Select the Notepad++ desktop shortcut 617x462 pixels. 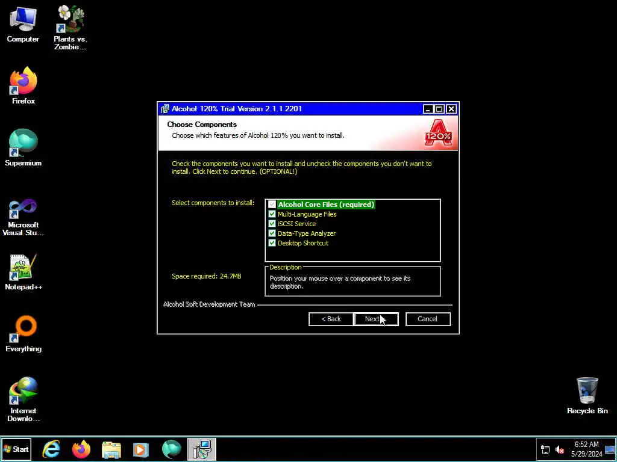[23, 272]
